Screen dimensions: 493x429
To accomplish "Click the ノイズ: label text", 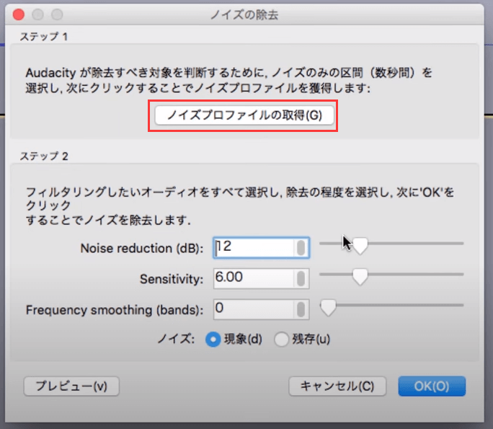I will tap(176, 339).
